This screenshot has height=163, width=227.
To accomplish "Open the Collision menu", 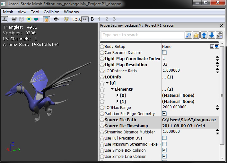I will [52, 12].
